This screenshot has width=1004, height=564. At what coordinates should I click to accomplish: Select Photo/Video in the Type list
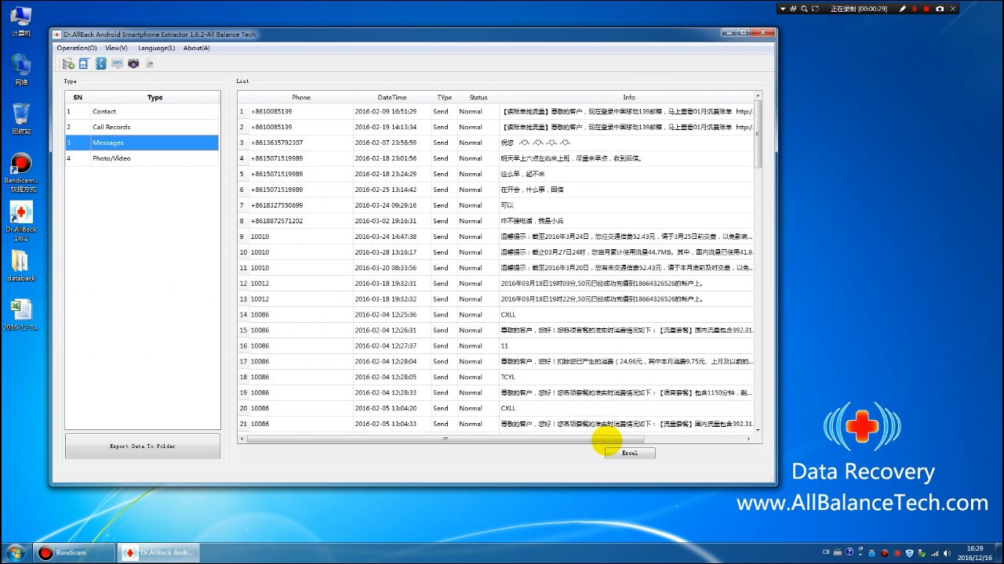[x=142, y=158]
